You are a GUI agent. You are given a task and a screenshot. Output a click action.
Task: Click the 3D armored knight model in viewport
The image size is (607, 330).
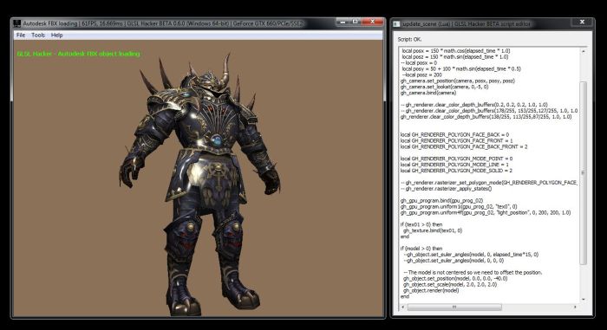[199, 184]
